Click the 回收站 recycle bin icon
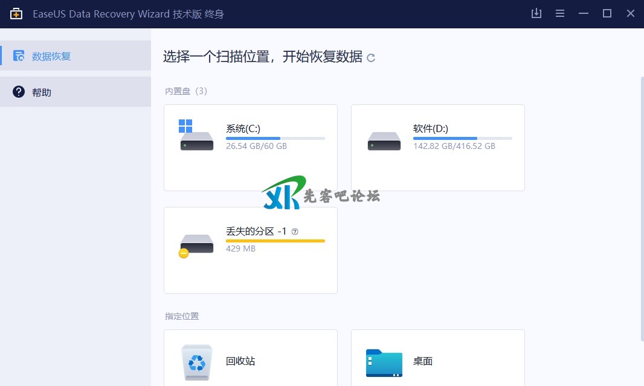The image size is (644, 386). 197,361
